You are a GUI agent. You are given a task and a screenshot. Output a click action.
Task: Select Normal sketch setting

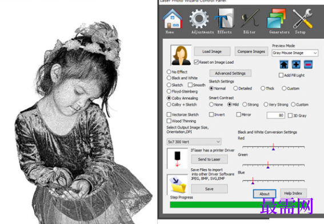[211, 88]
